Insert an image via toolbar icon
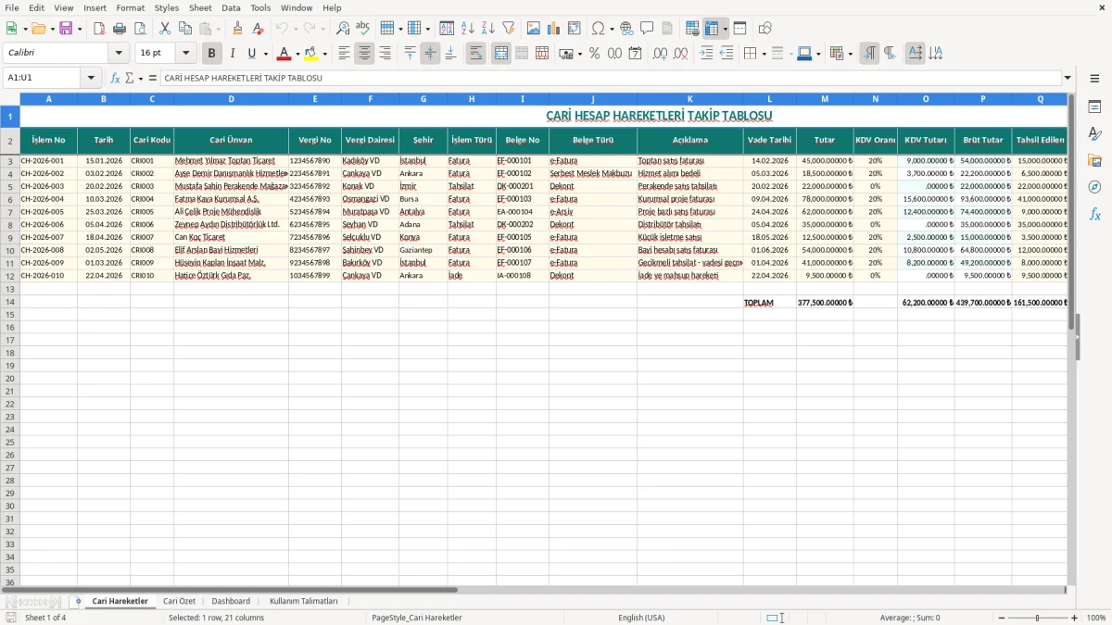Viewport: 1112px width, 625px height. [534, 29]
